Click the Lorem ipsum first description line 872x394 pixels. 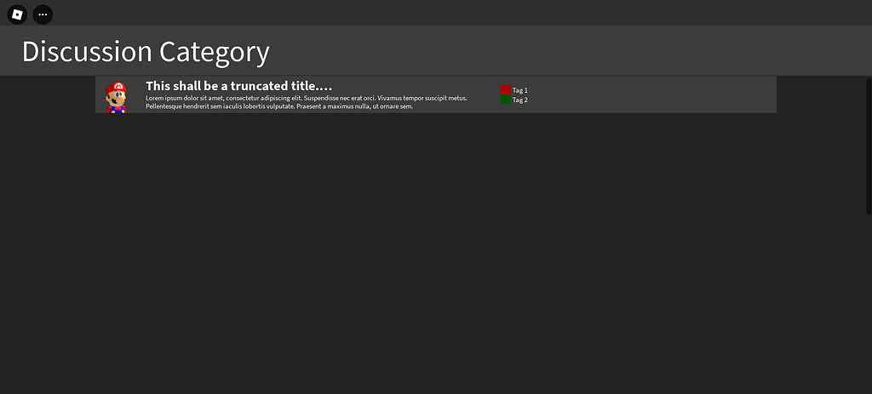click(x=307, y=98)
